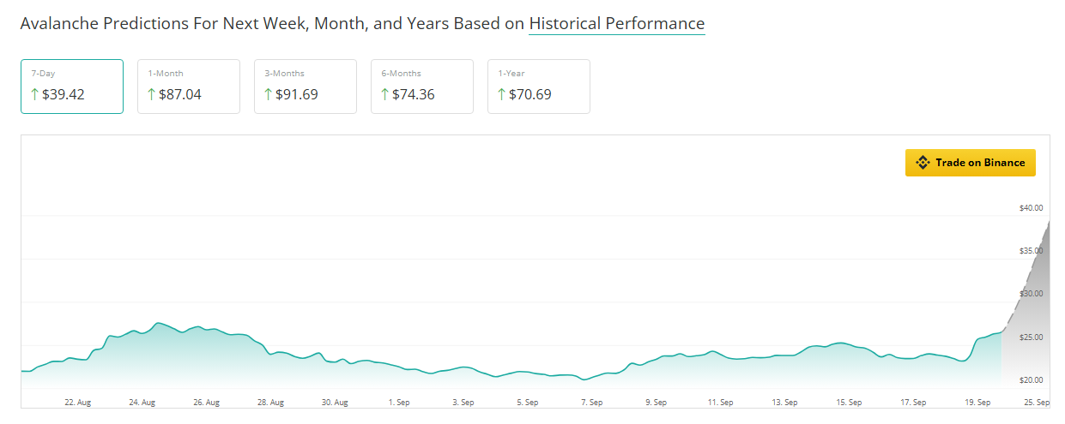Click the 7. Sep date label
Viewport: 1065px width, 424px height.
pyautogui.click(x=591, y=402)
